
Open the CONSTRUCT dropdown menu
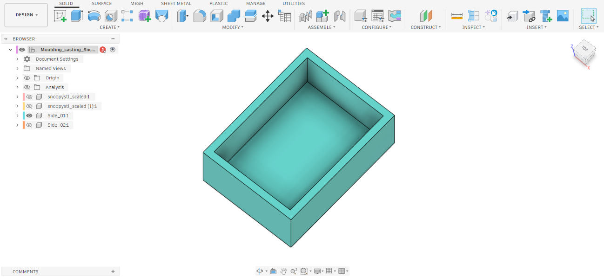tap(426, 27)
